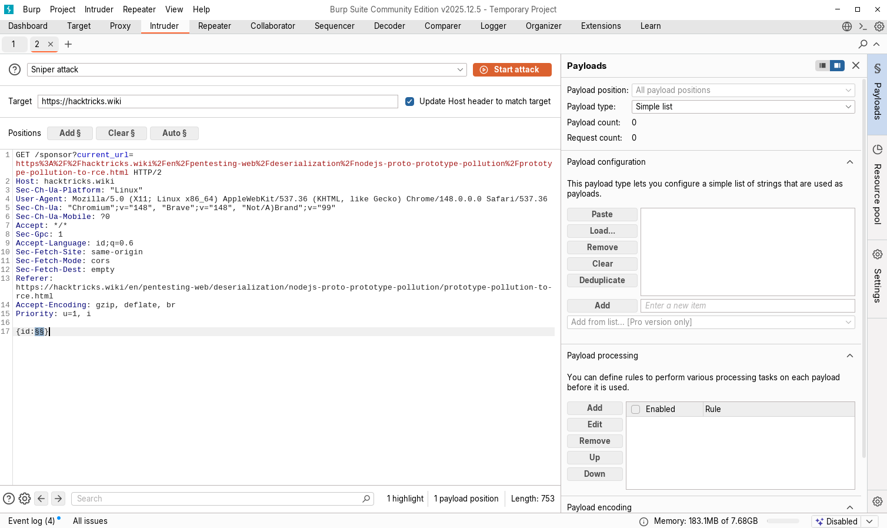Switch to the Proxy tab

click(x=120, y=26)
